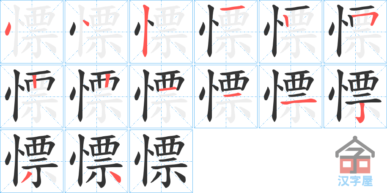Click the 票 component in completed character
Screen dimensions: 387x193
click(x=169, y=161)
